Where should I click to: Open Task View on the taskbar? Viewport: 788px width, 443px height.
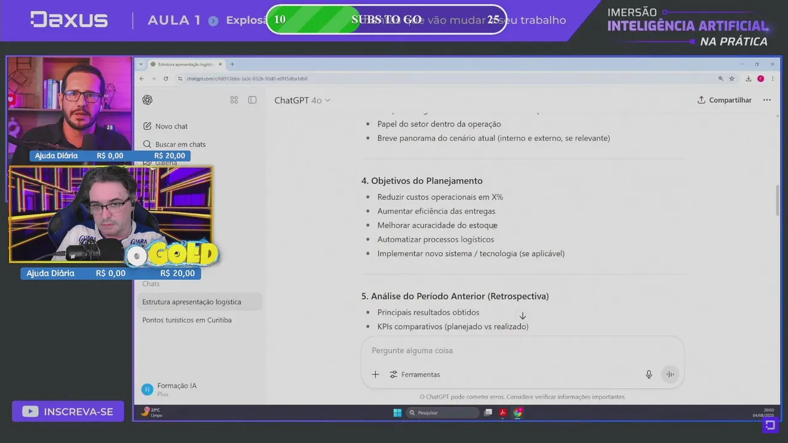[488, 413]
